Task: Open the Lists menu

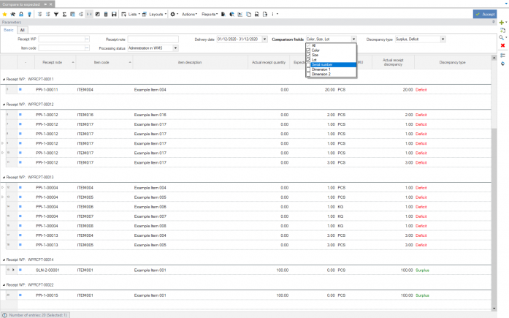Action: [x=131, y=15]
